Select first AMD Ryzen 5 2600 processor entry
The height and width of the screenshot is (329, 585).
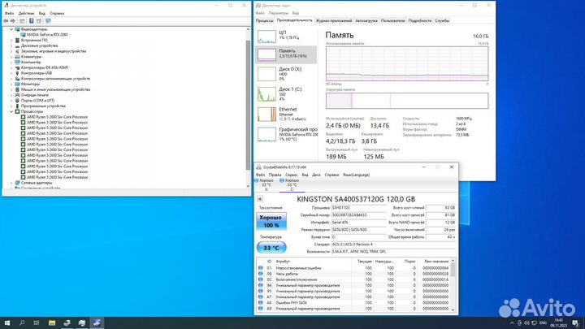coord(57,117)
